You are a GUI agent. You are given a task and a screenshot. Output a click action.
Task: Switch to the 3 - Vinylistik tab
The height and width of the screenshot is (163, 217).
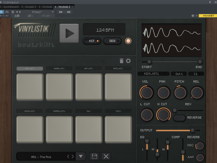coord(45,7)
